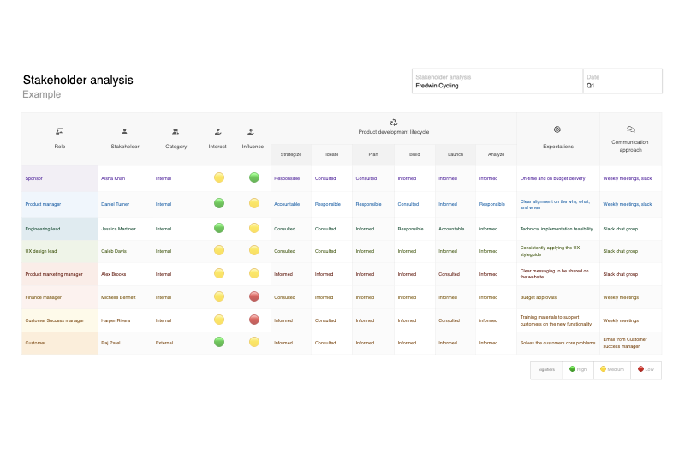Click Finance manager's yellow Interest indicator

point(219,296)
